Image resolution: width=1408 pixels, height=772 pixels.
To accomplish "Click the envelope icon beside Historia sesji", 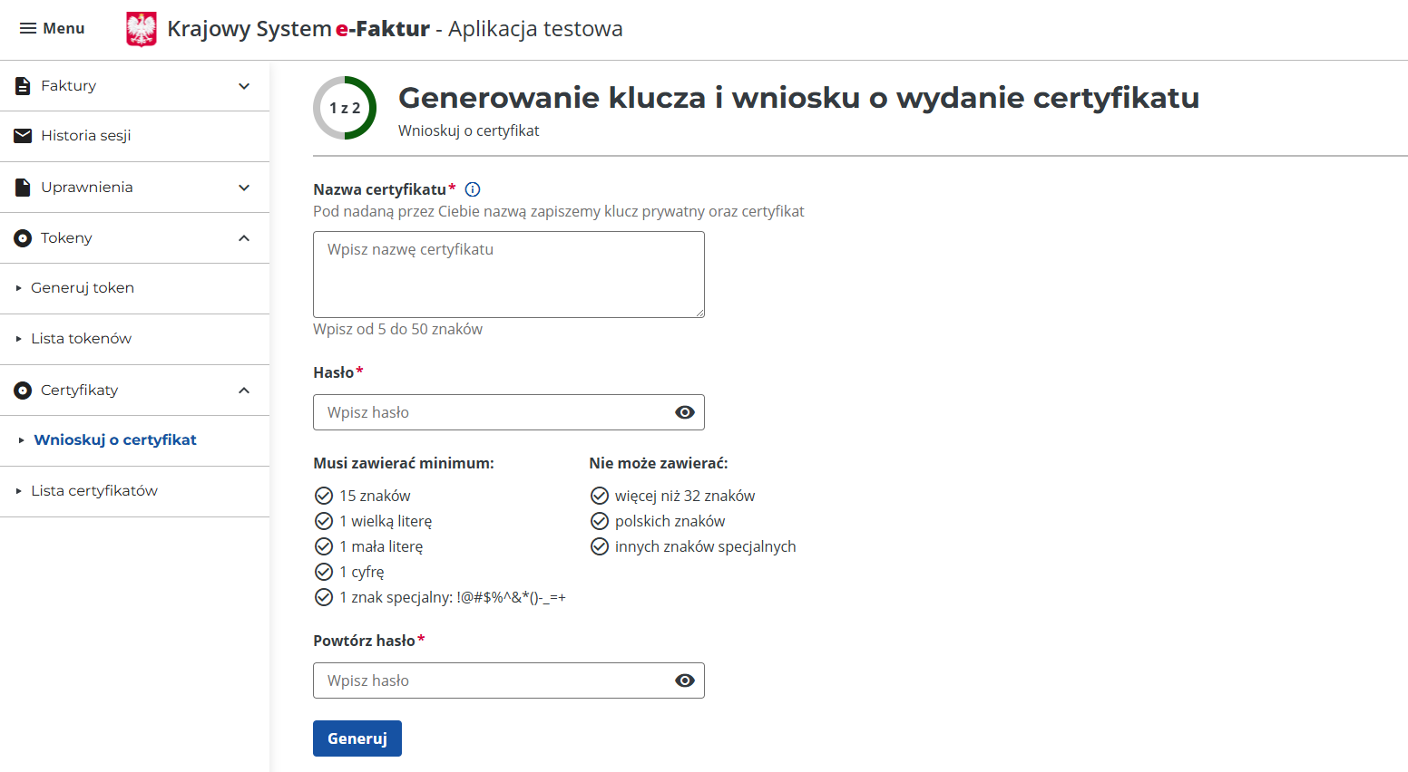I will coord(21,136).
